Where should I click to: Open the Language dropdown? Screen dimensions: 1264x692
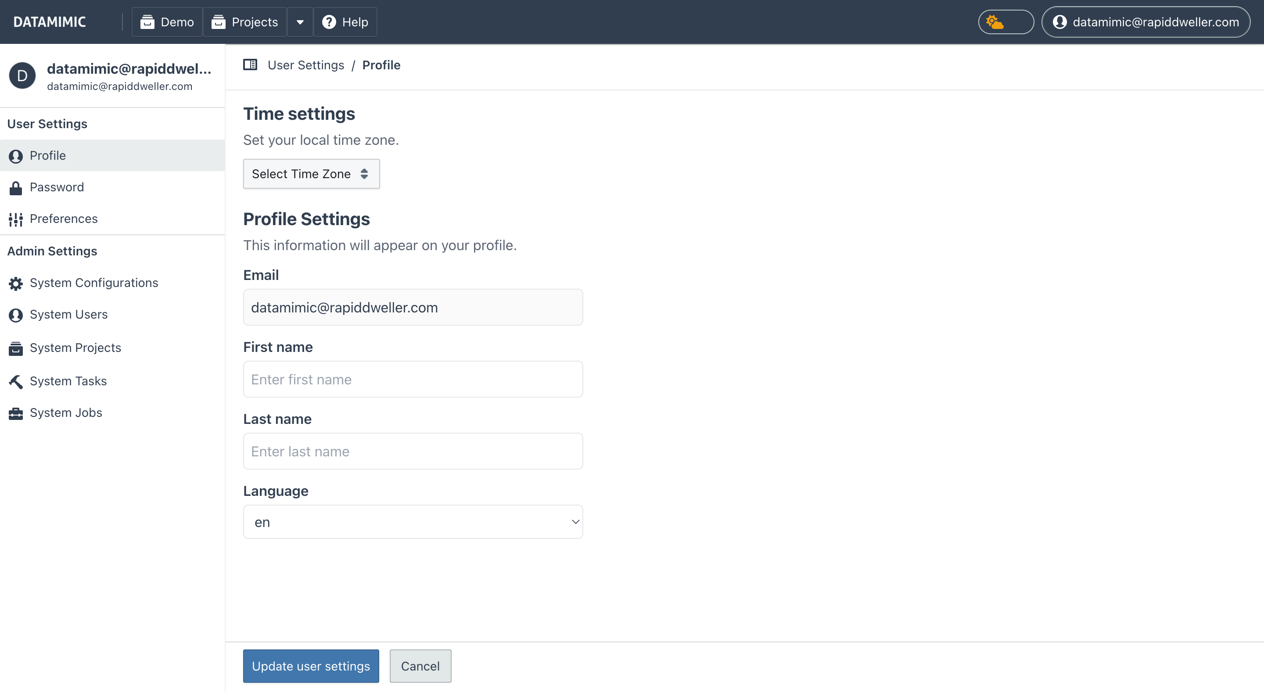tap(413, 522)
